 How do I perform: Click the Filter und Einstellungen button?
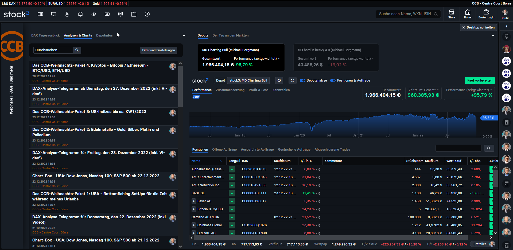coord(158,50)
